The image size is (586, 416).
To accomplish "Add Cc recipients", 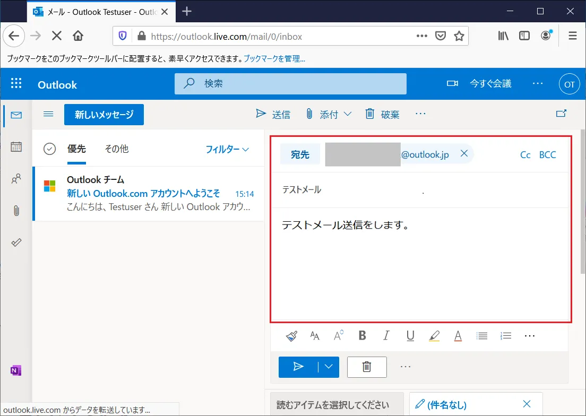I will [525, 154].
